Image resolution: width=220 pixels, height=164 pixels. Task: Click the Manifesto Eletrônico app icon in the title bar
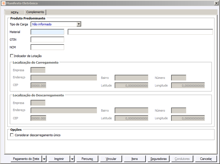[4, 3]
